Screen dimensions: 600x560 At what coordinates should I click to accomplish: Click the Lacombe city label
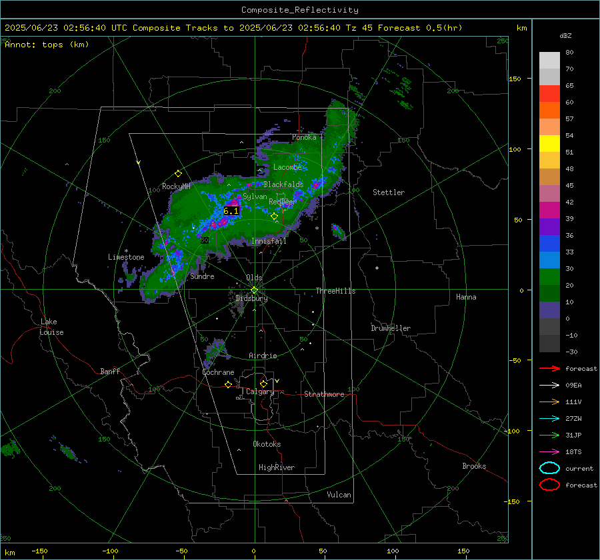click(x=287, y=167)
